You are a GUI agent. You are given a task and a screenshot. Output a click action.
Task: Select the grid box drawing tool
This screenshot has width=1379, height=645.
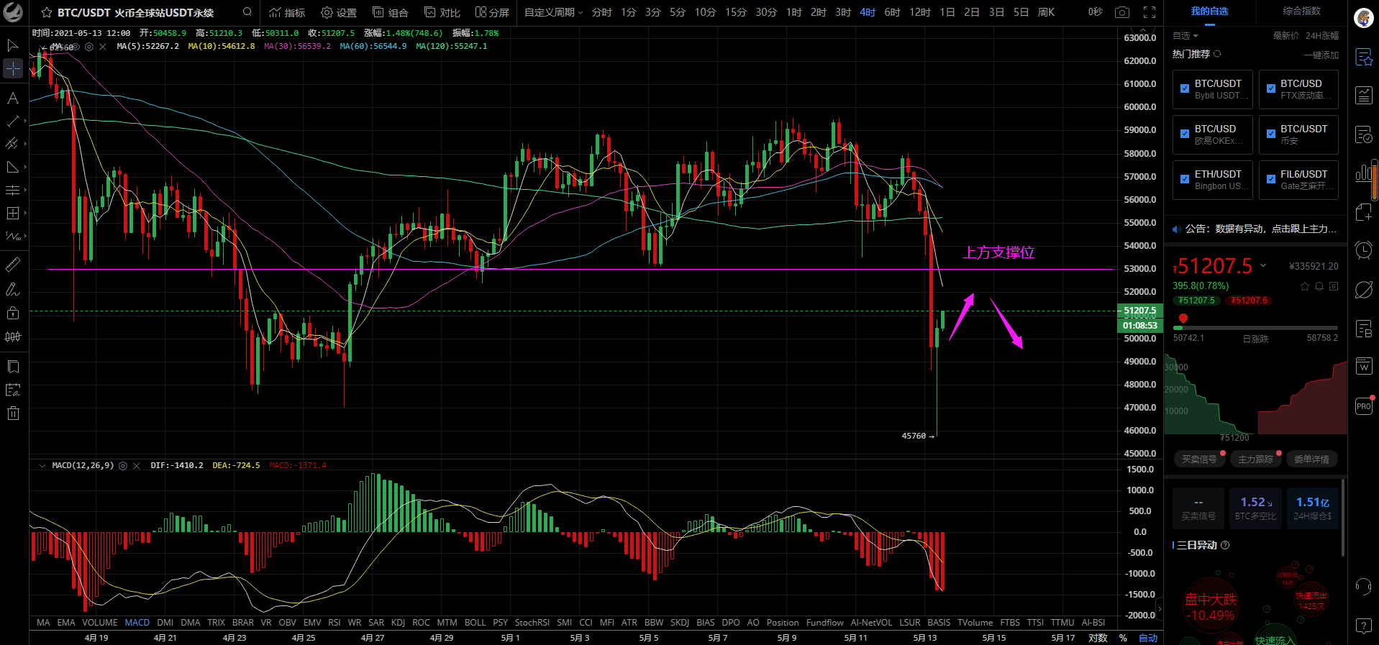pyautogui.click(x=13, y=213)
